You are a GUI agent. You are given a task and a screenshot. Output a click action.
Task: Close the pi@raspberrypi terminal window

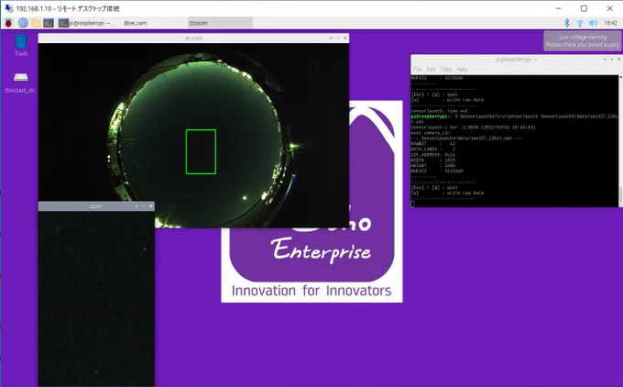618,60
